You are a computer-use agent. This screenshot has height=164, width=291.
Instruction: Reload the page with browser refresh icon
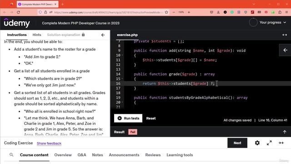[x=18, y=12]
